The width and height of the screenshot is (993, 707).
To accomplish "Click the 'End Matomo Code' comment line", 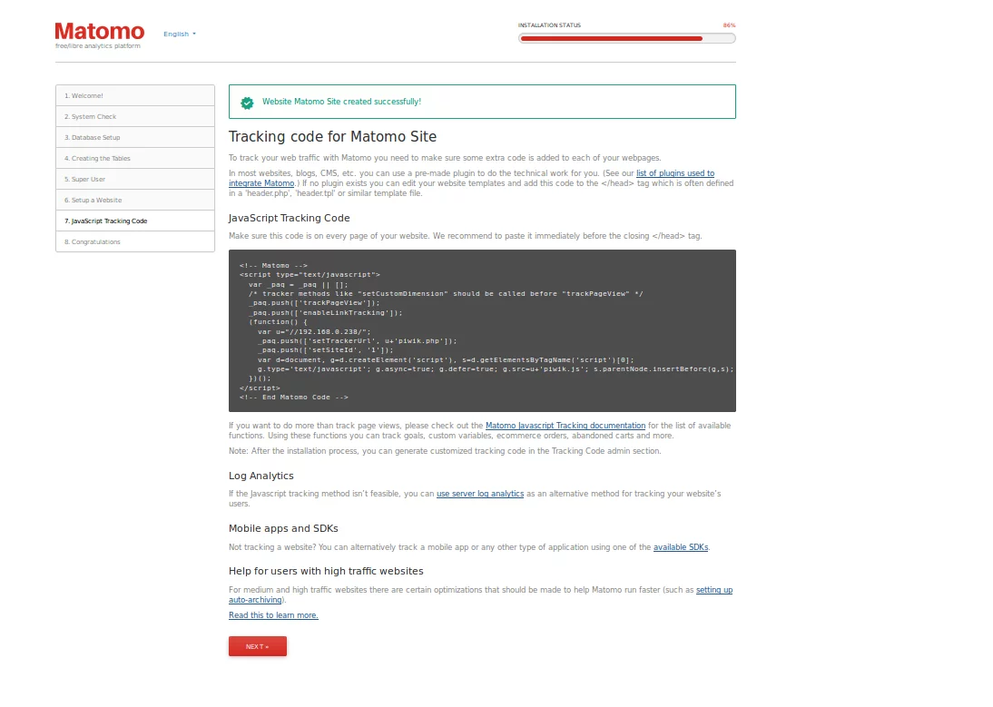I will pos(294,398).
